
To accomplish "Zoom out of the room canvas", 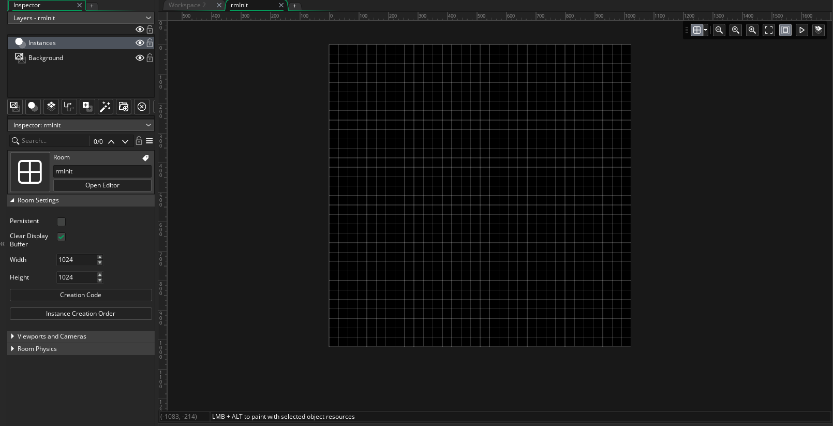I will (719, 30).
